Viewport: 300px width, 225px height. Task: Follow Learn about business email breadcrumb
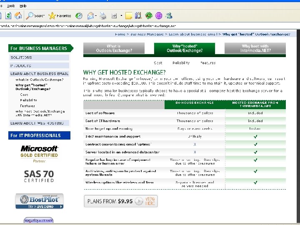193,34
